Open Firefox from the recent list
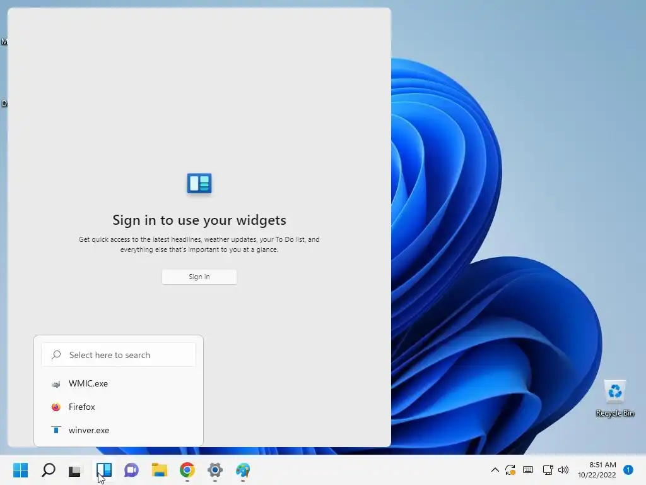The image size is (646, 485). click(119, 407)
